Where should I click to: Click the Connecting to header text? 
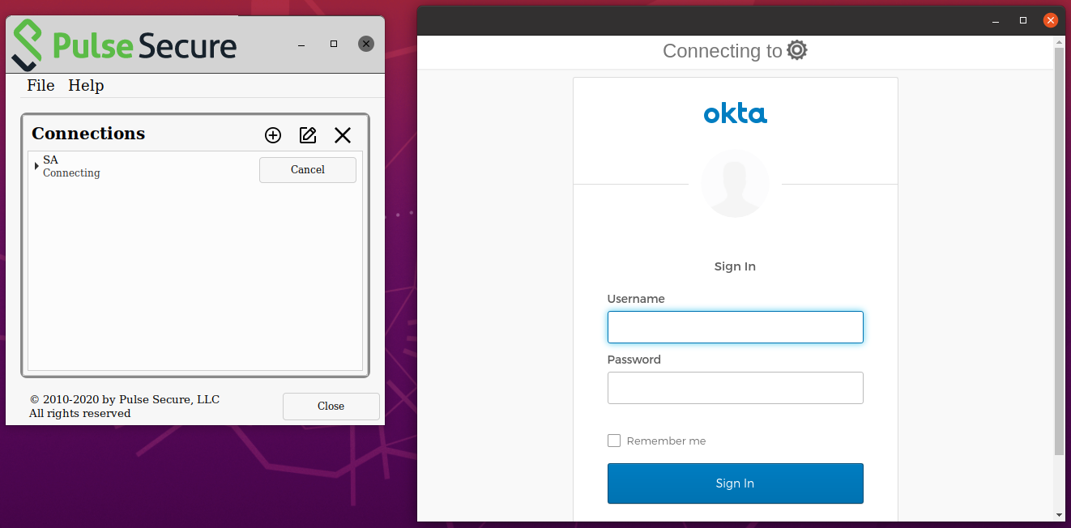[723, 51]
